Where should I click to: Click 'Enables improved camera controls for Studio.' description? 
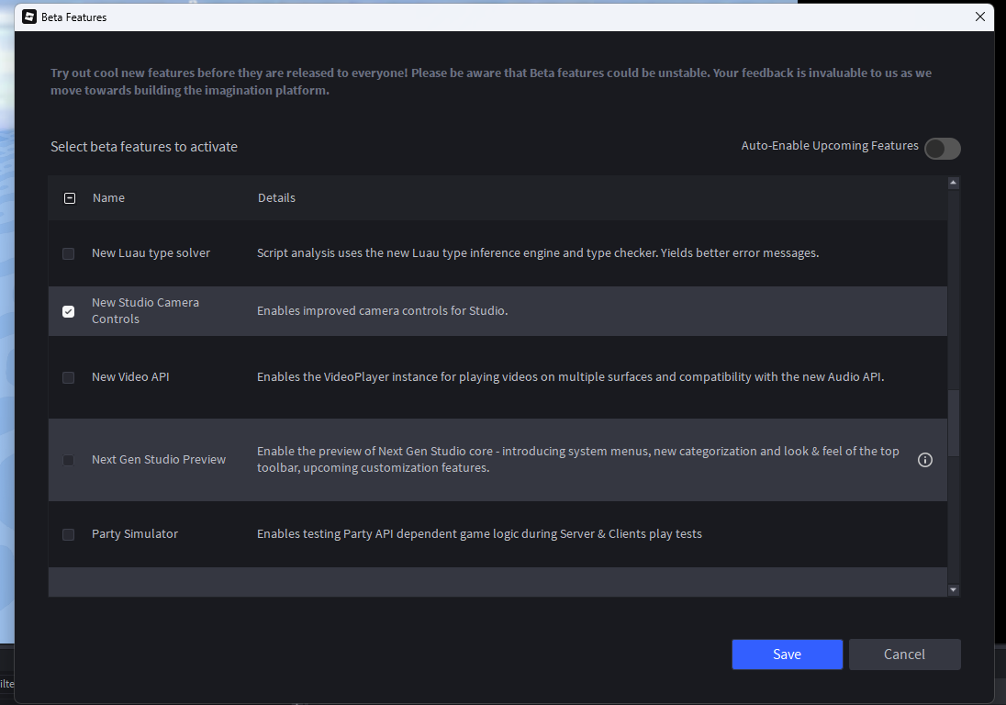[x=383, y=311]
